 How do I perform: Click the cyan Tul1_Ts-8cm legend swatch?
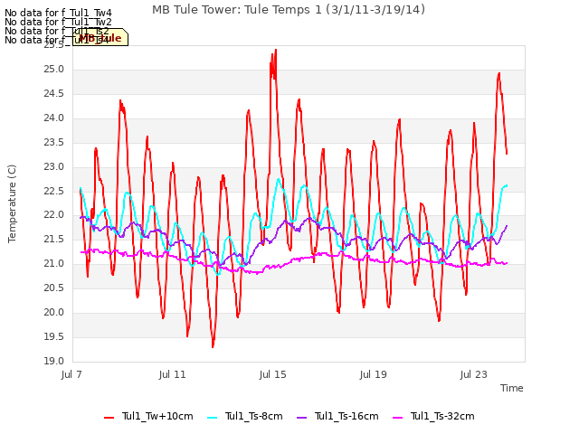click(x=213, y=418)
